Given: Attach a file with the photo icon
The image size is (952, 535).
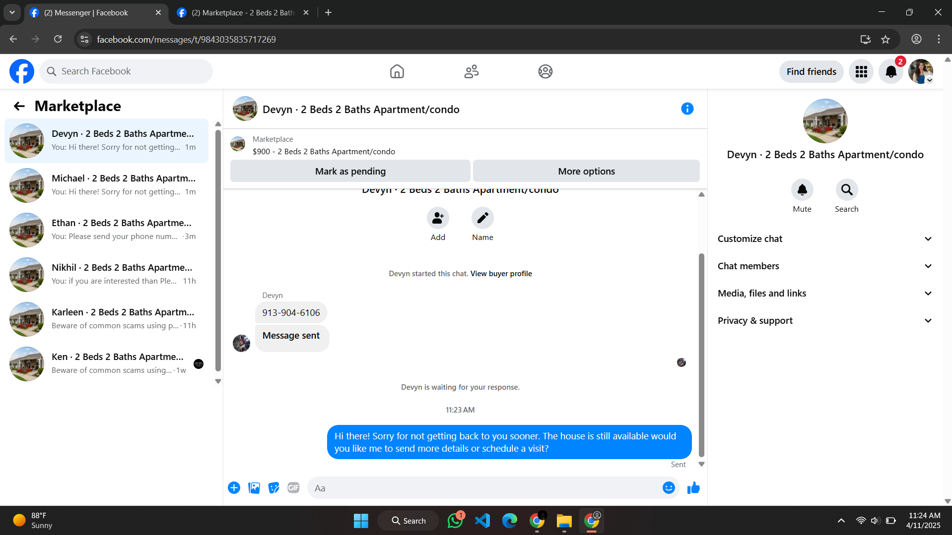Looking at the screenshot, I should click(254, 488).
